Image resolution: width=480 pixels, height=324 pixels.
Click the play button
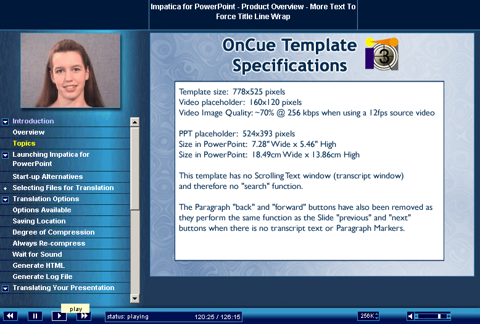[59, 316]
